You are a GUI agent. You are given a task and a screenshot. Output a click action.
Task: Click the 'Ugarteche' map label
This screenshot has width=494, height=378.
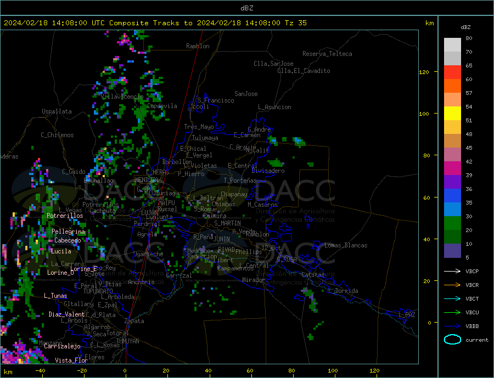coord(148,254)
